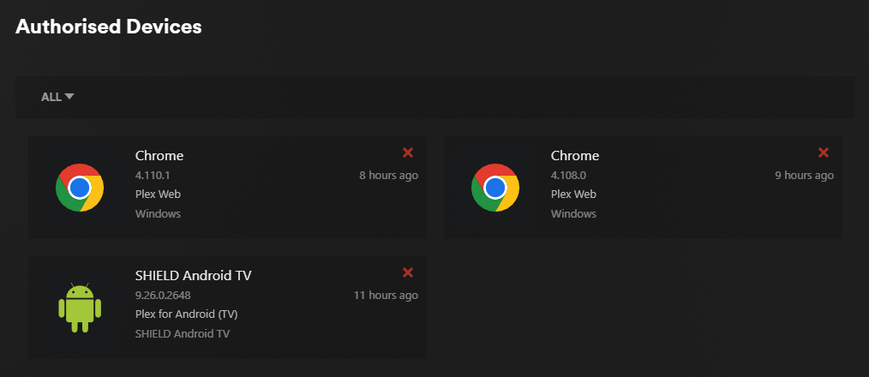Select the Chrome title above 4.108.0
869x377 pixels.
pos(575,156)
